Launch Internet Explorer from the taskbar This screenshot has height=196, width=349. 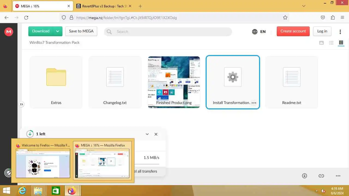coord(22,191)
